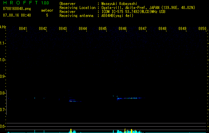The width and height of the screenshot is (209, 133).
Task: Click the 1.0 kHz frequency tick label
Action: tap(3, 60)
